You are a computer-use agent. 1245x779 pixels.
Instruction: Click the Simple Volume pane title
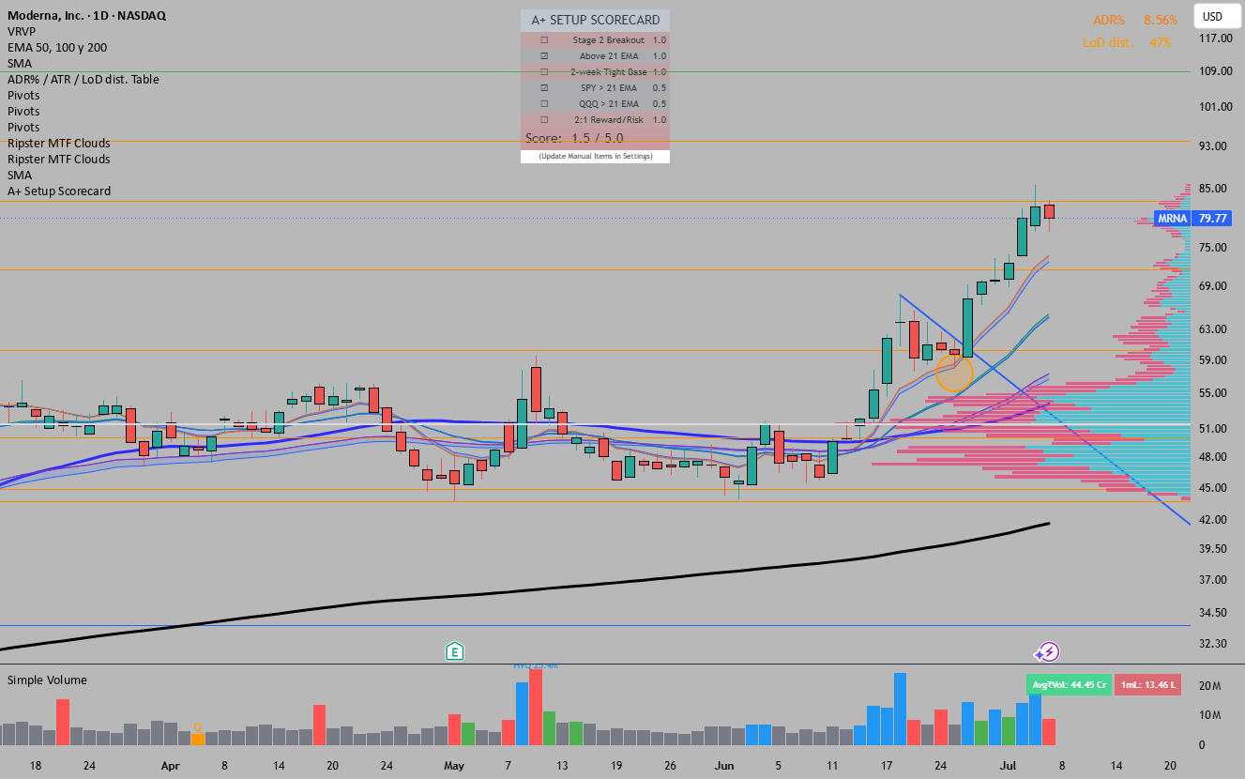47,680
